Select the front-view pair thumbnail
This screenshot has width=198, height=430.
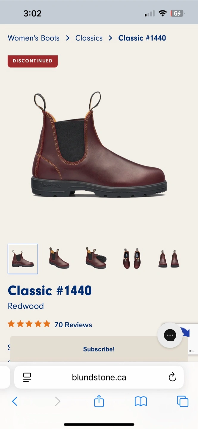tap(169, 259)
